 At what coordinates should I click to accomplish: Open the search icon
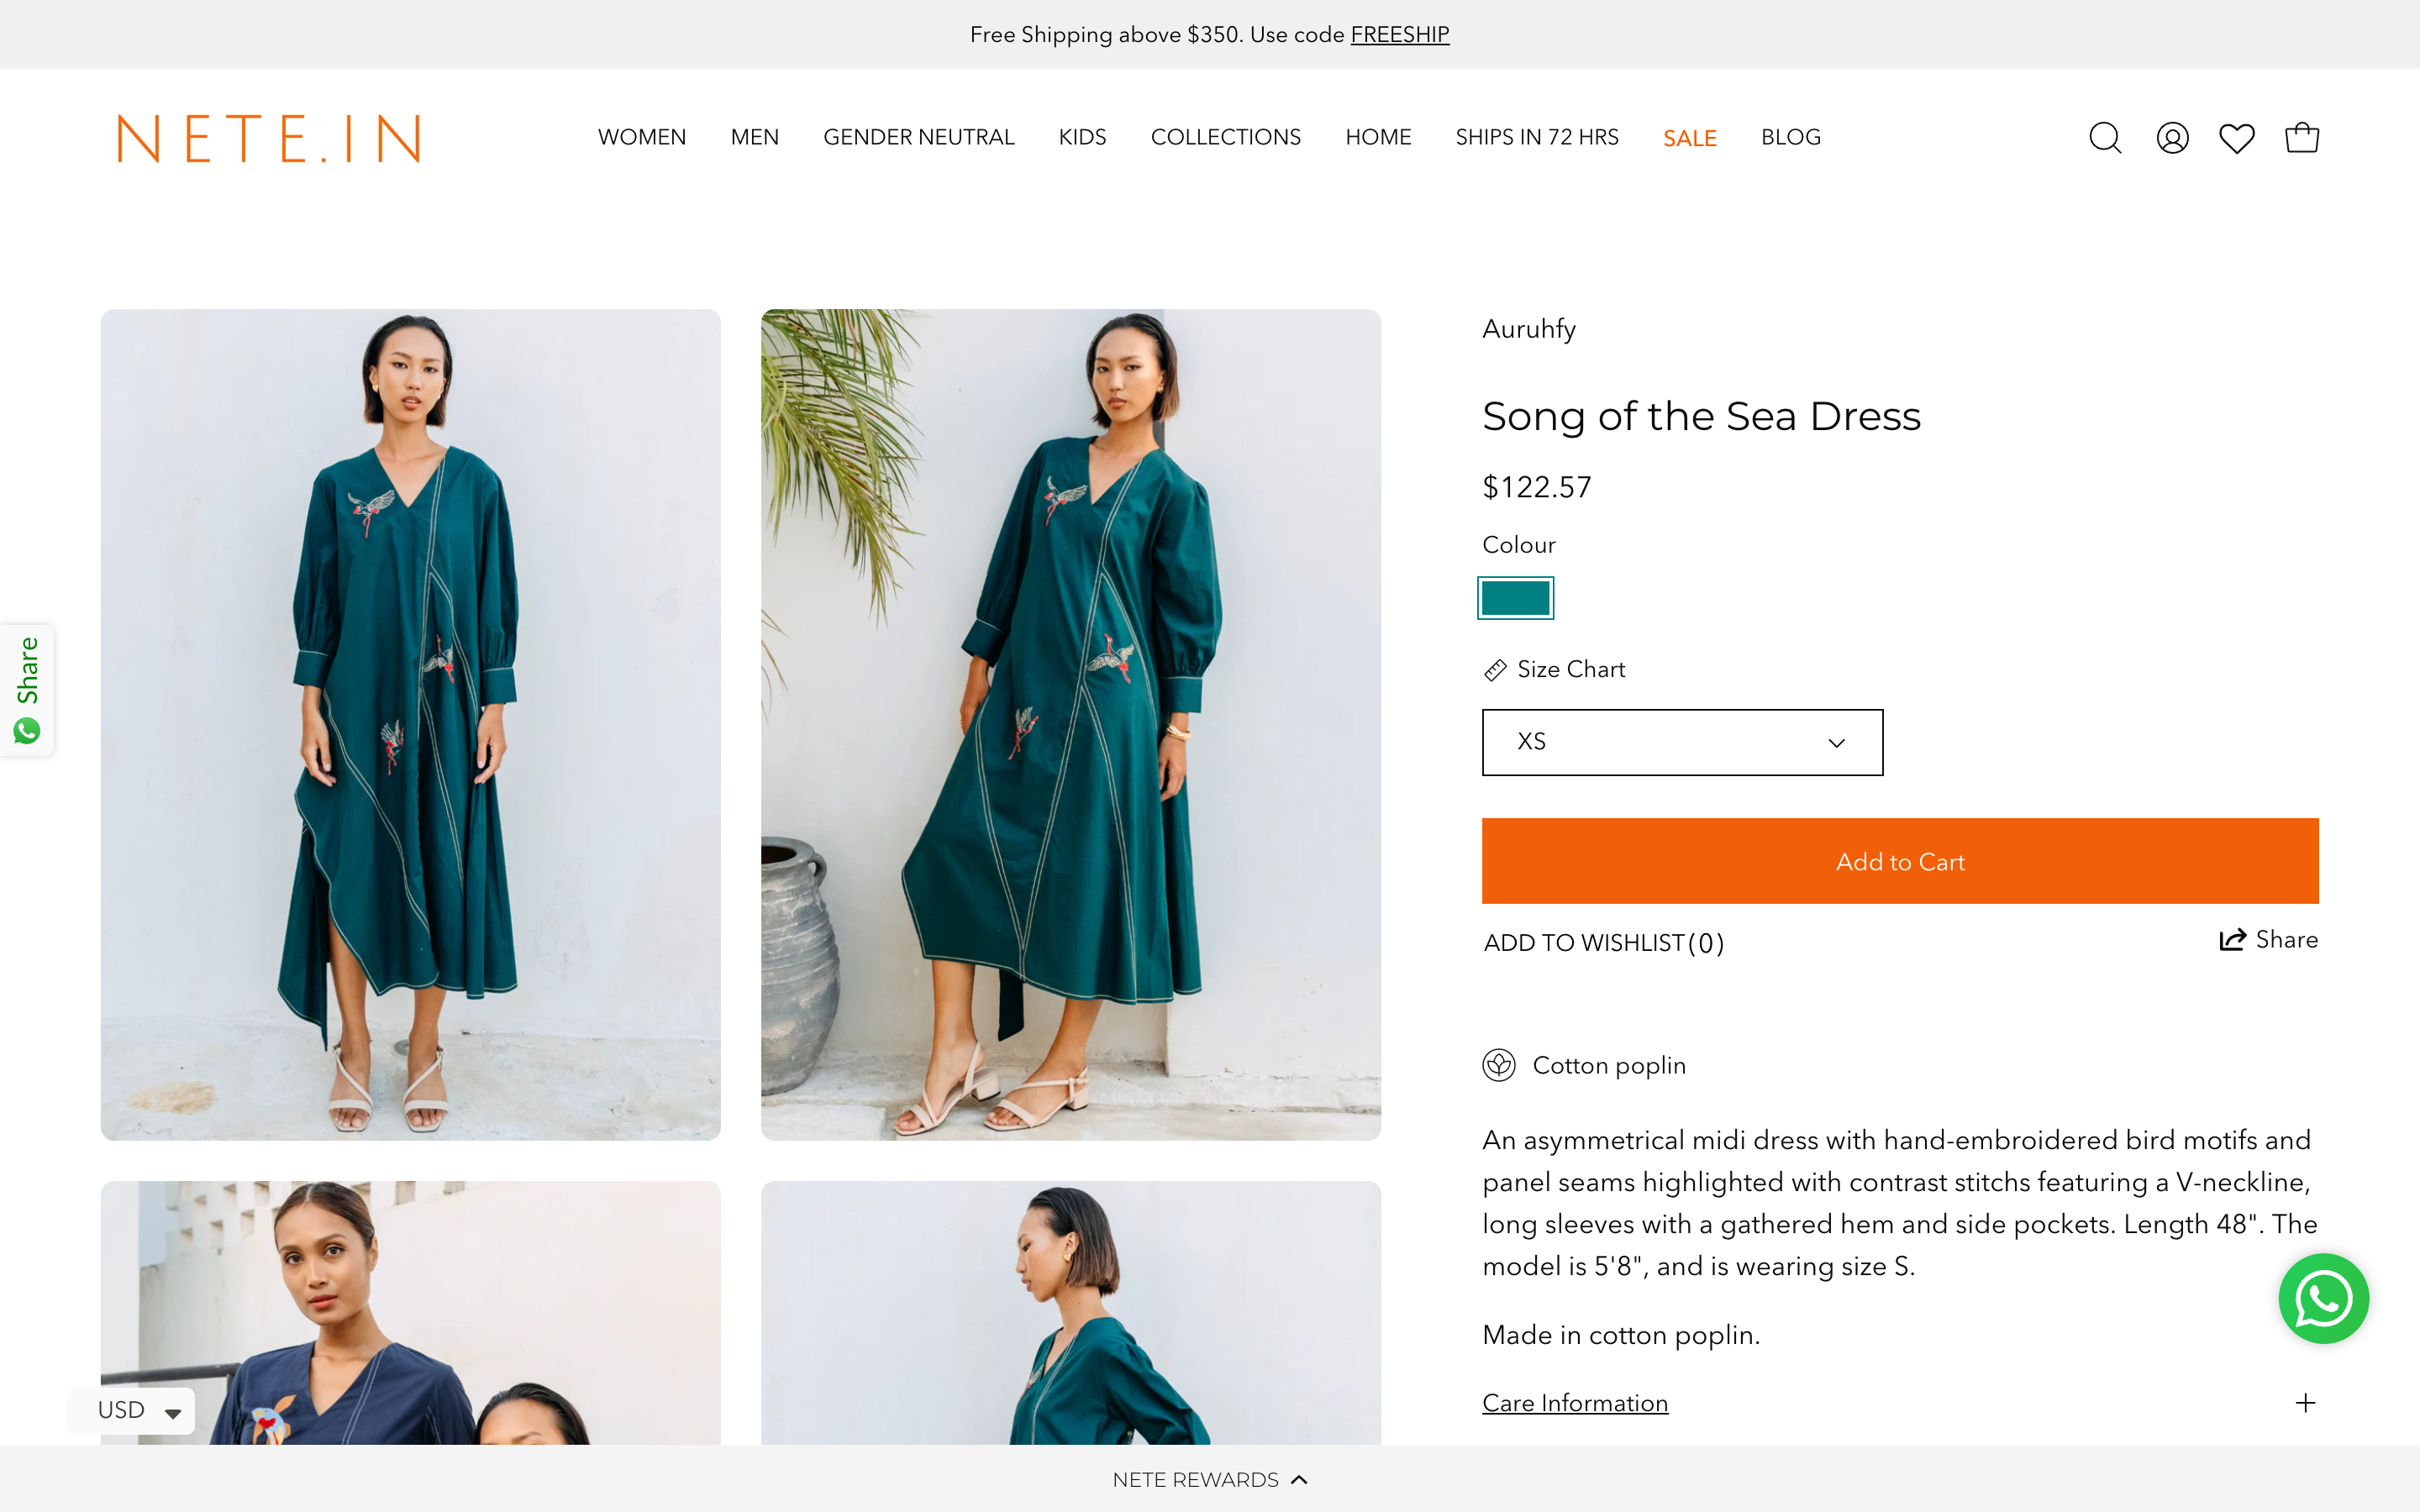[2105, 138]
